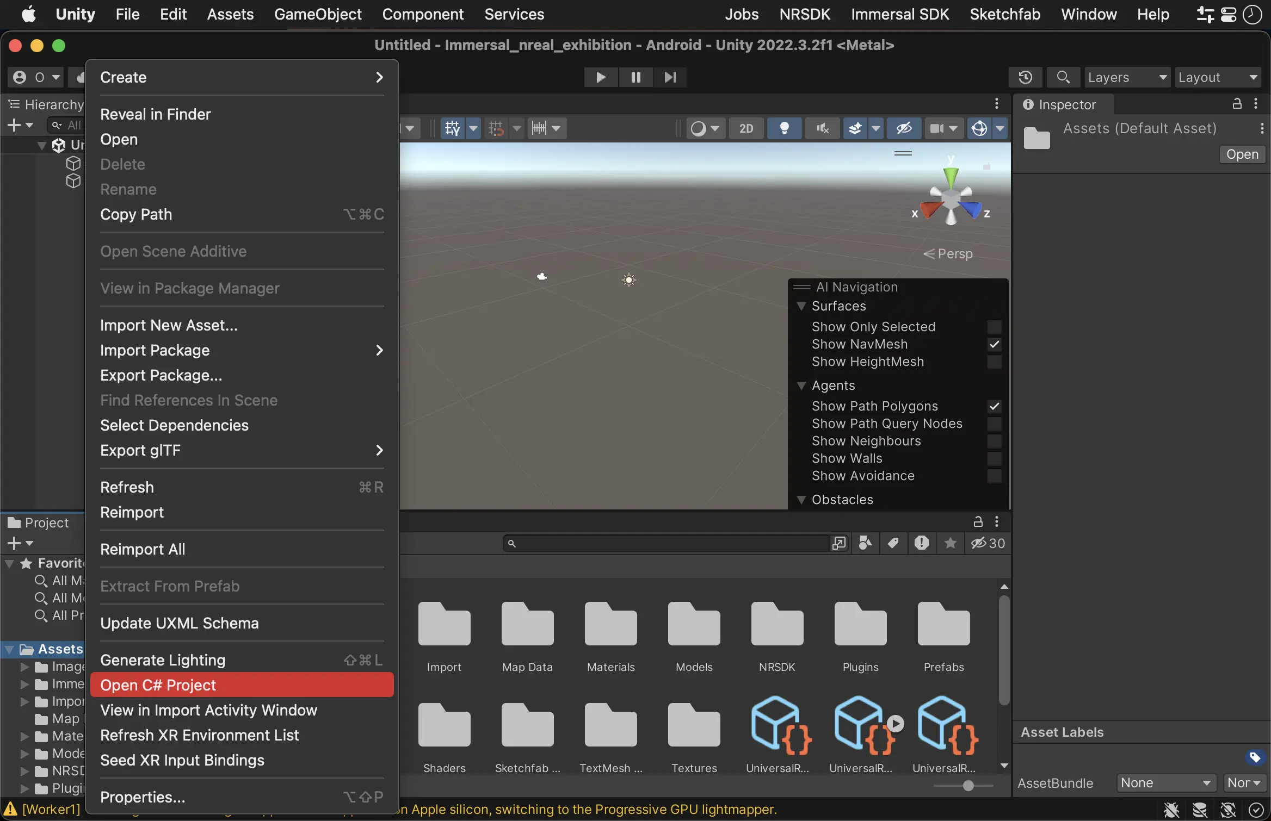Click the draw mode shading circle icon
The image size is (1271, 821).
point(698,128)
